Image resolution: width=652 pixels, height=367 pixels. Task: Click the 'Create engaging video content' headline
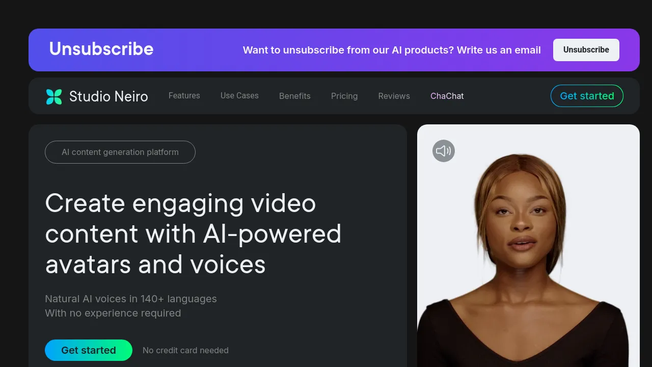click(194, 234)
